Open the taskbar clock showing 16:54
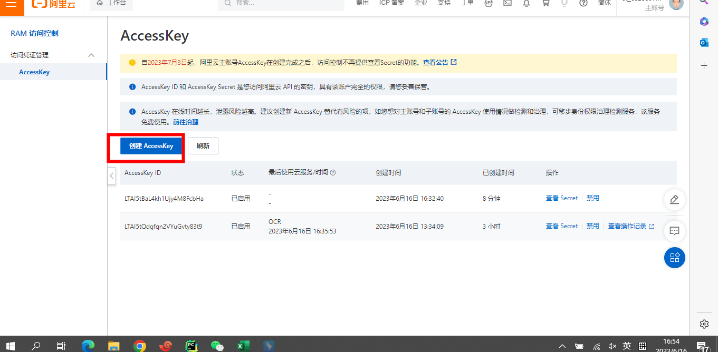This screenshot has width=718, height=352. coord(671,346)
